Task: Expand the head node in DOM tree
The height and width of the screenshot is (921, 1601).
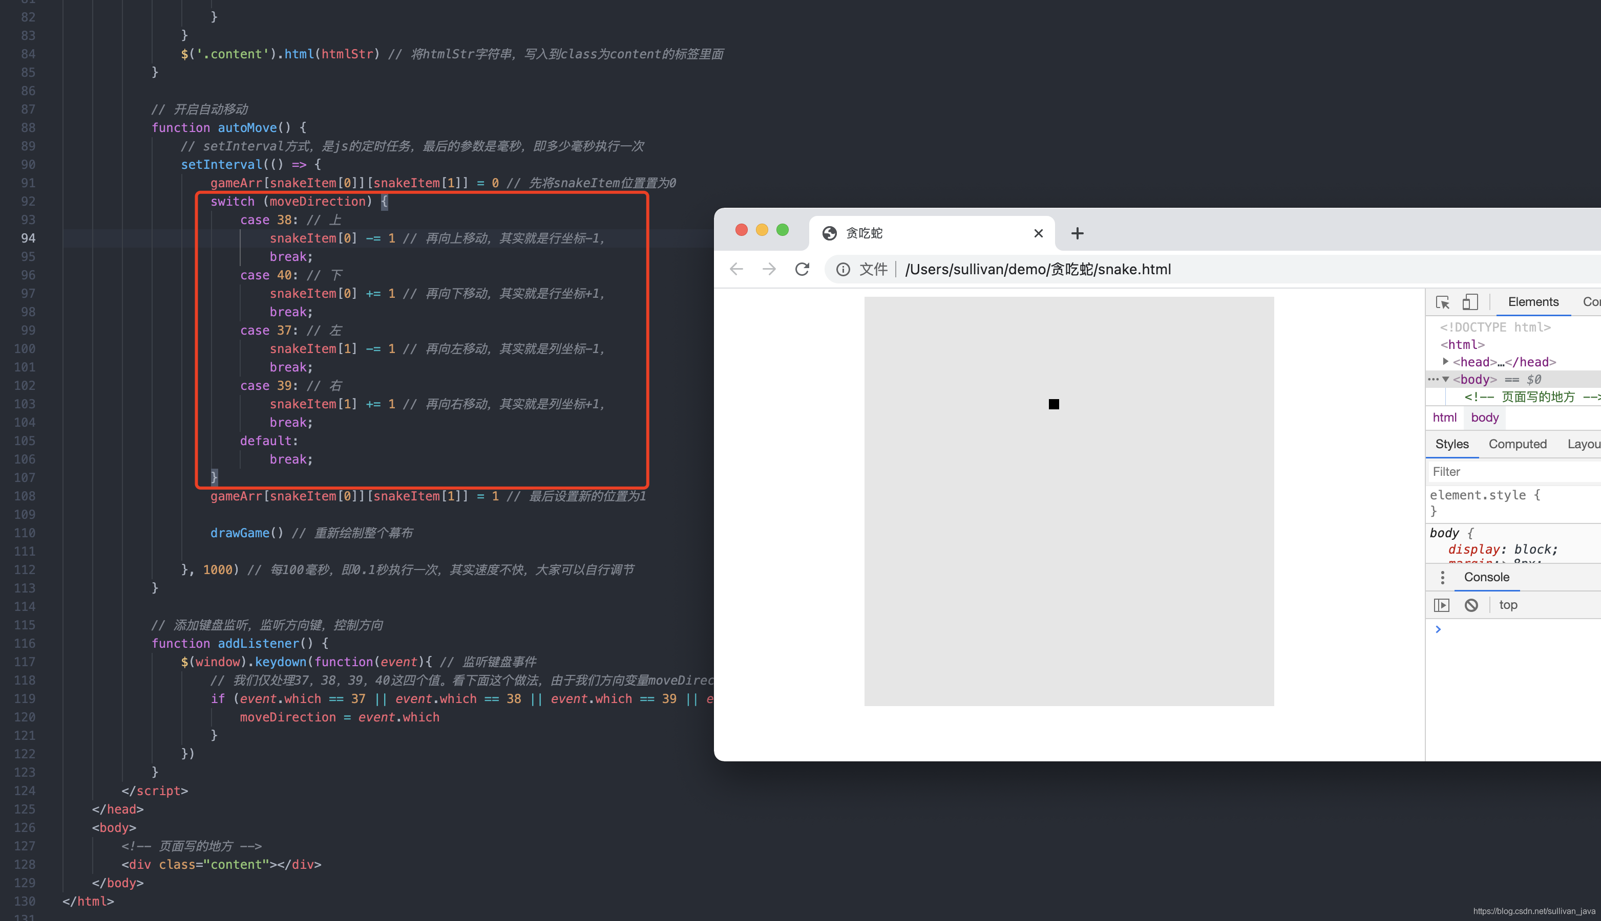Action: pos(1445,362)
